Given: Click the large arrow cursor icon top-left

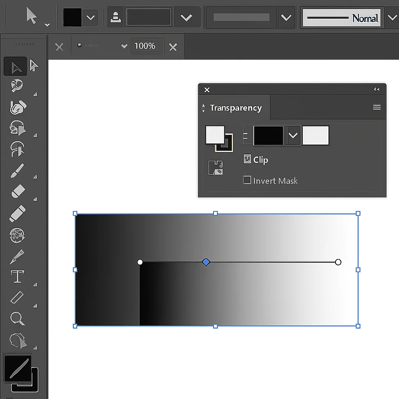Looking at the screenshot, I should click(x=31, y=16).
